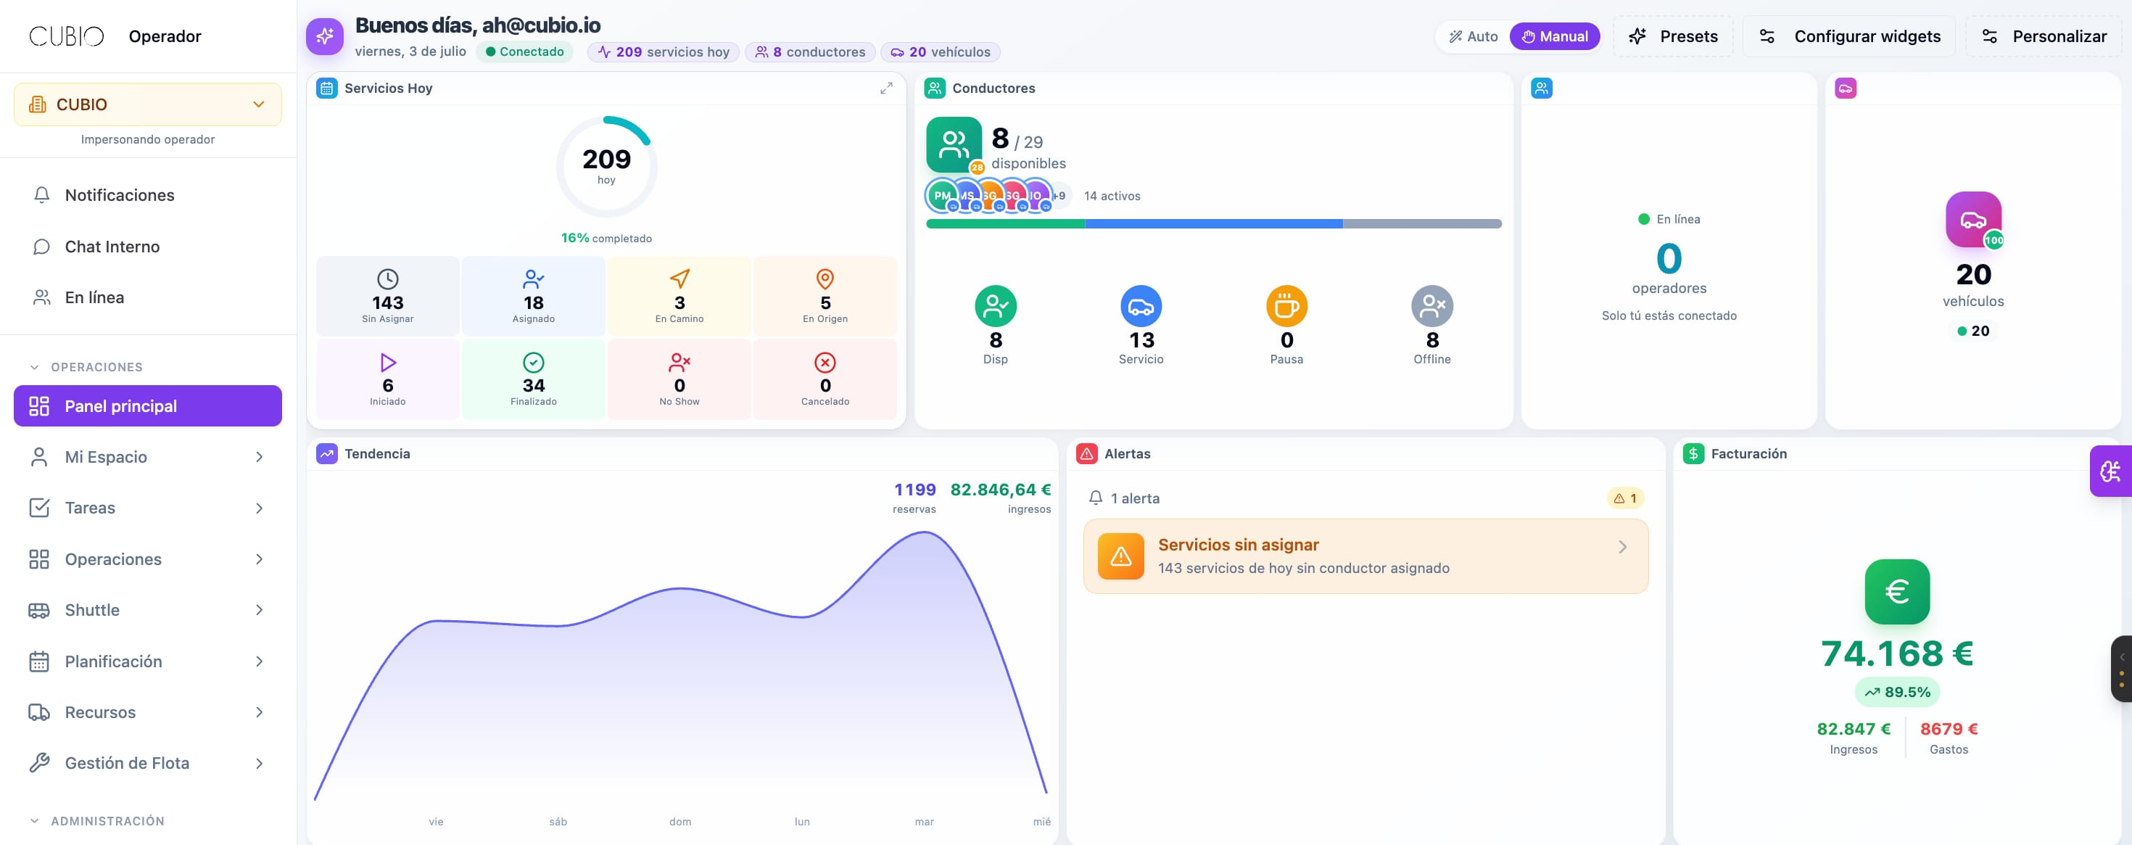Click the Finalizado checkmark tile
The image size is (2132, 845).
(534, 379)
